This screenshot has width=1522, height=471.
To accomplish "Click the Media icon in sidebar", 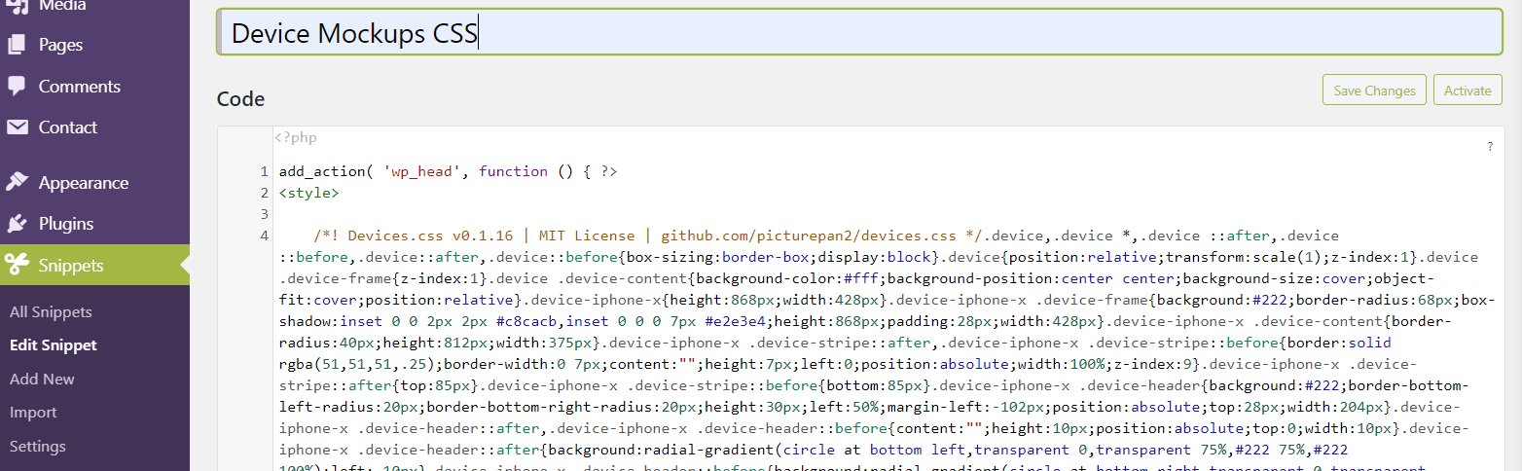I will (17, 6).
